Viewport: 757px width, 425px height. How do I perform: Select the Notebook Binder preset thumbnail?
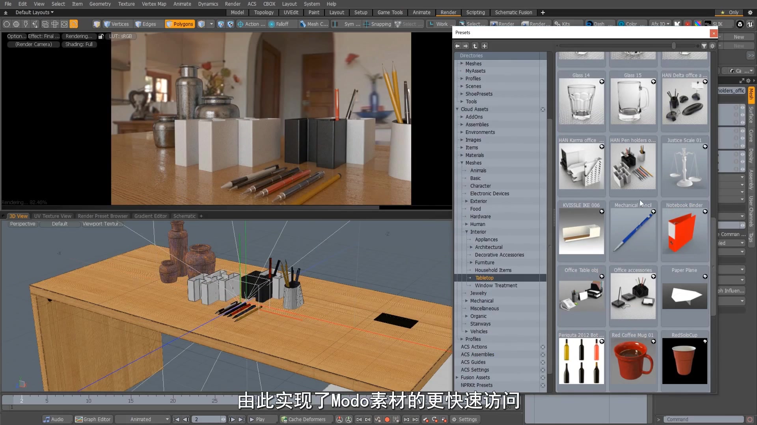(684, 233)
